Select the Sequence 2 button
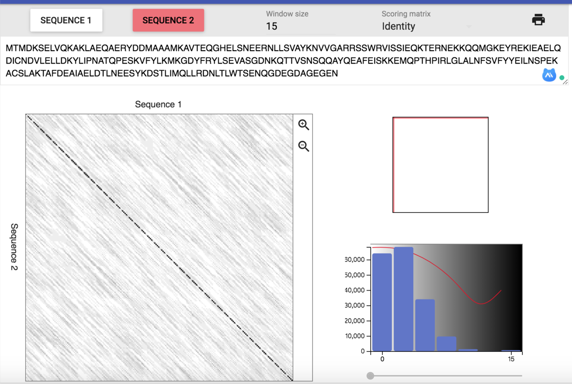The width and height of the screenshot is (572, 384). click(168, 20)
